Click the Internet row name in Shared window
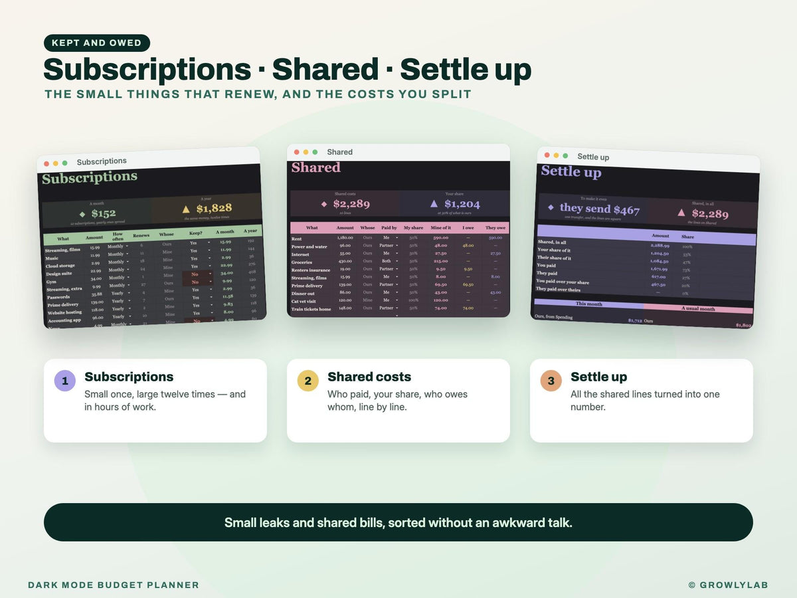 [x=301, y=254]
